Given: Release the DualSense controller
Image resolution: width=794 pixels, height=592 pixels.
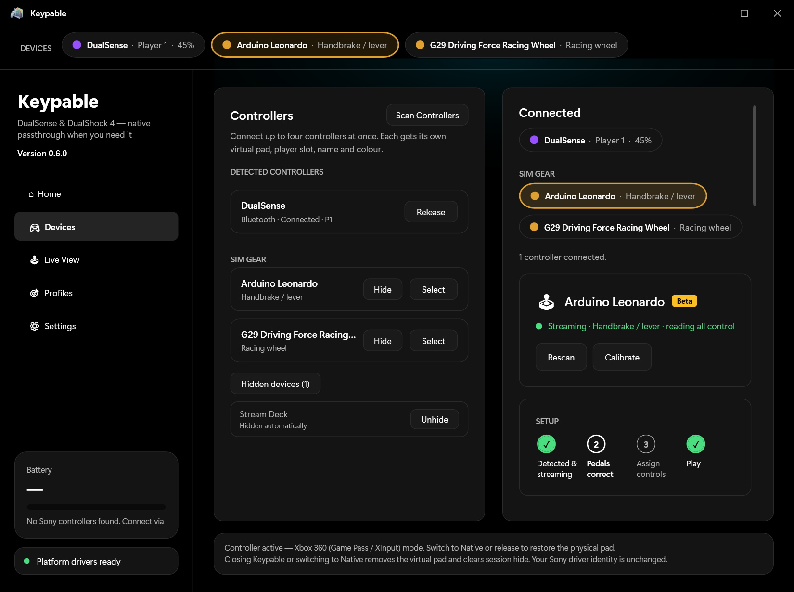Looking at the screenshot, I should 431,212.
